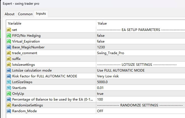Switch to the About tab
This screenshot has width=185, height=118.
click(x=10, y=14)
